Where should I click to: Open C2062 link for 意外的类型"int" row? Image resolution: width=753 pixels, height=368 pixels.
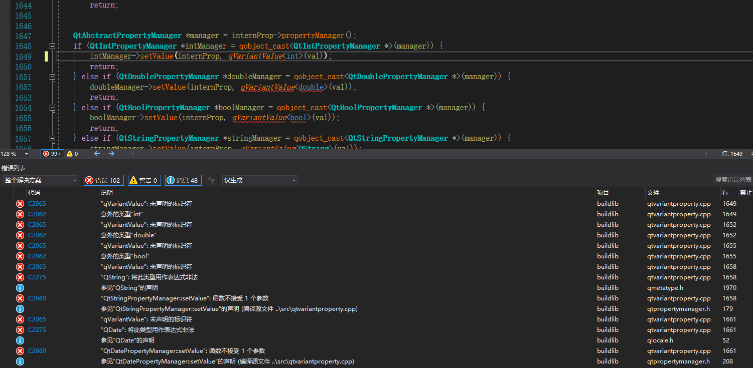37,214
